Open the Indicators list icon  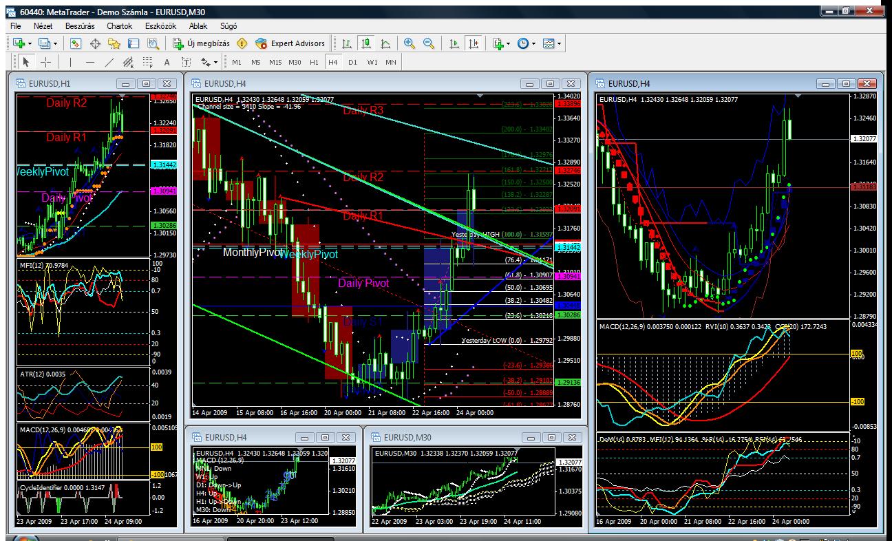[498, 43]
